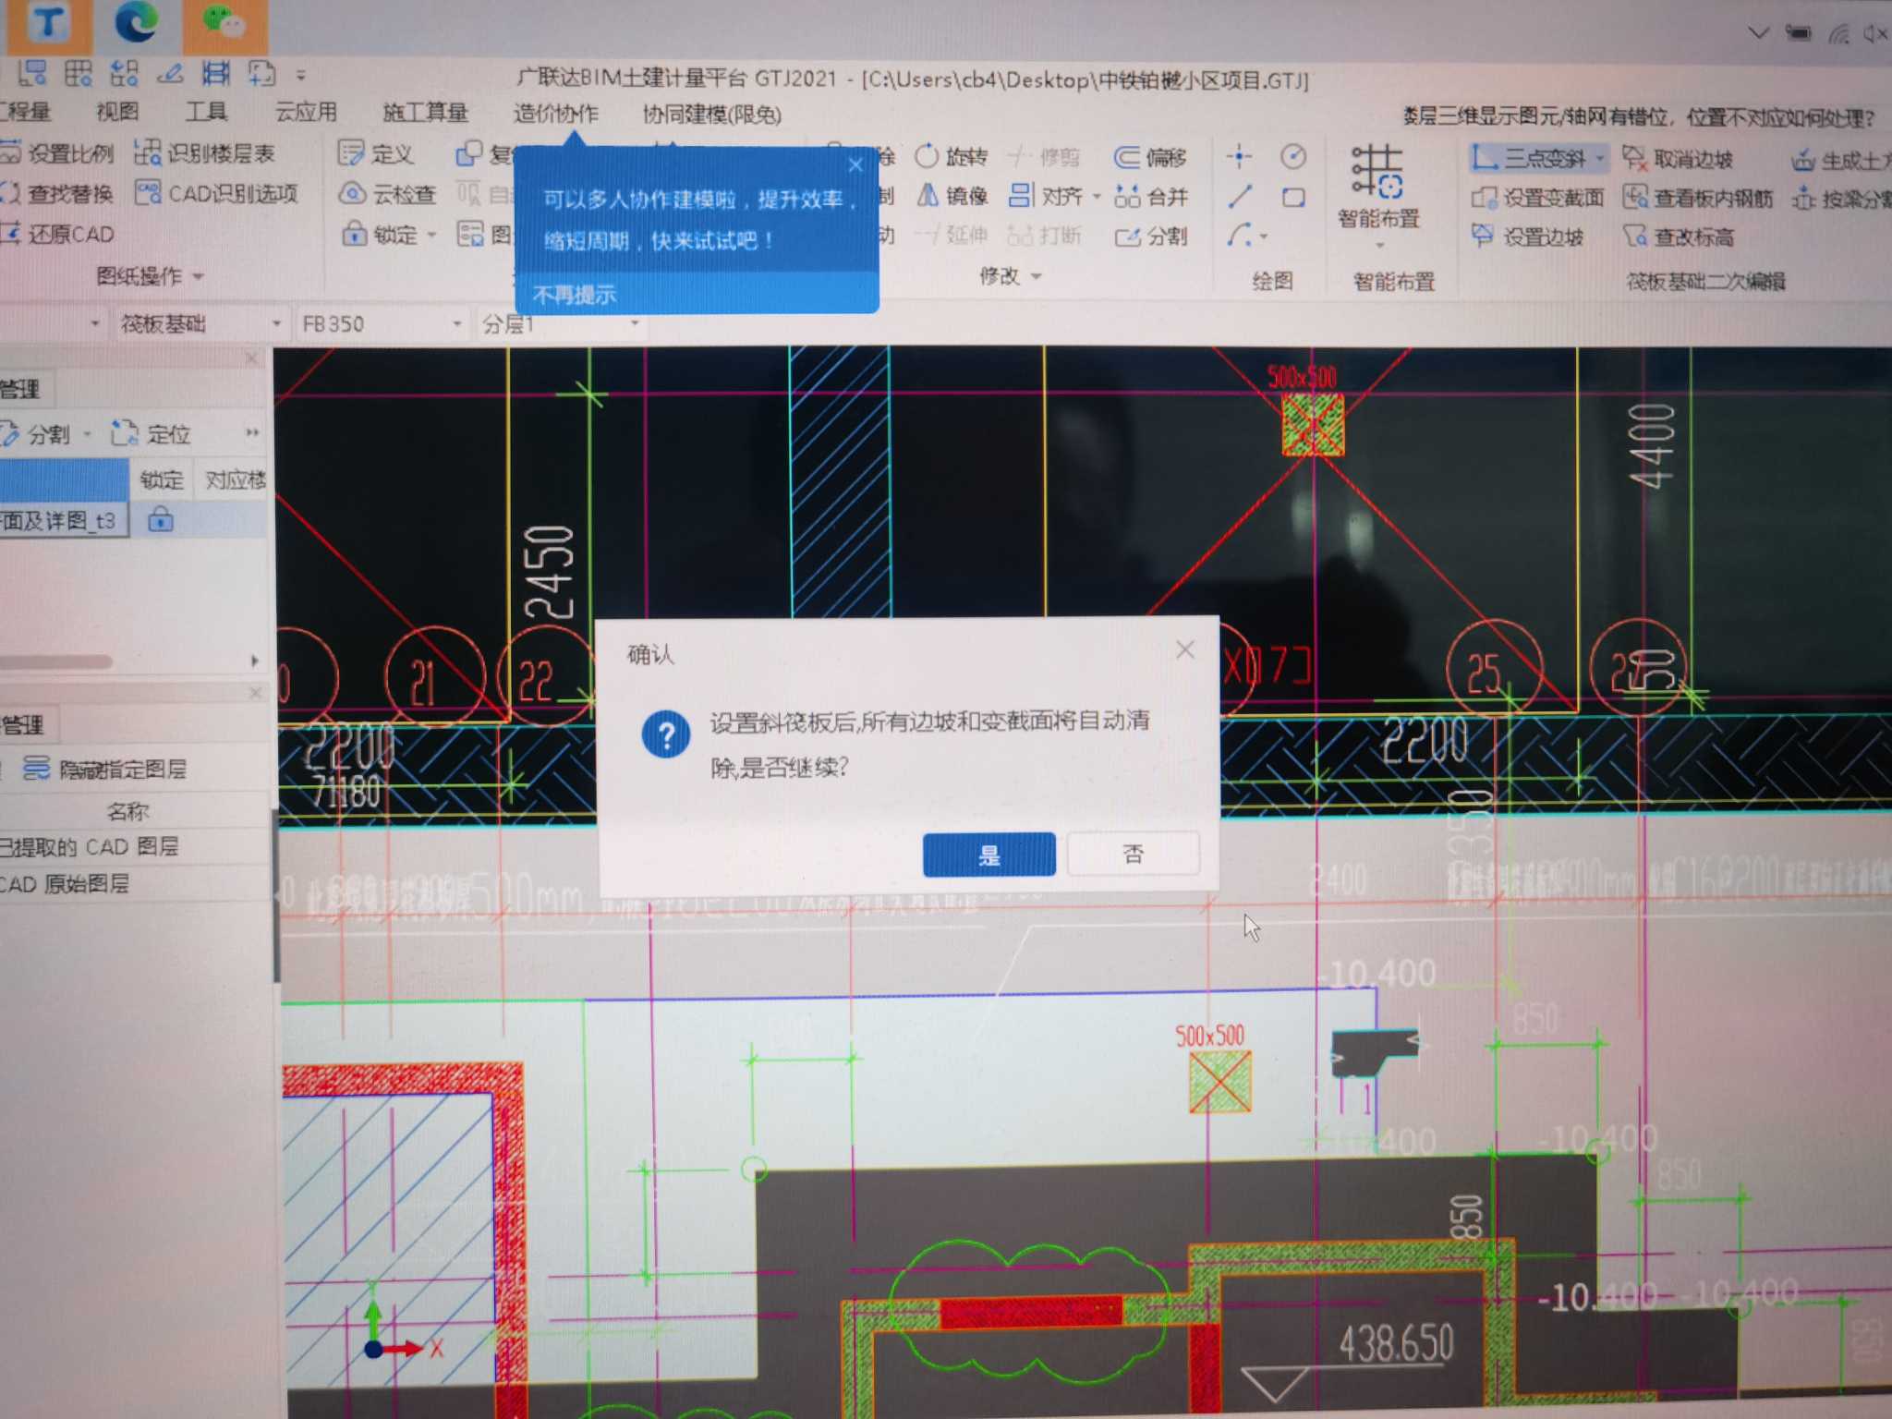The height and width of the screenshot is (1419, 1892).
Task: Select the point draw tool
Action: pyautogui.click(x=1239, y=156)
